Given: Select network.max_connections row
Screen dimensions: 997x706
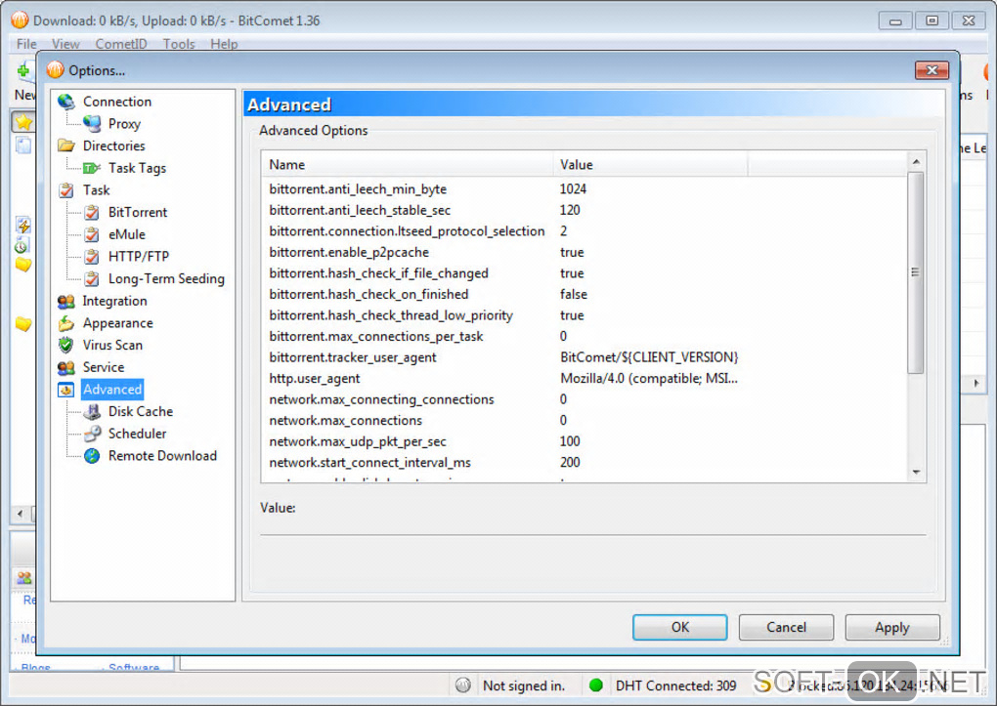Looking at the screenshot, I should pos(584,420).
